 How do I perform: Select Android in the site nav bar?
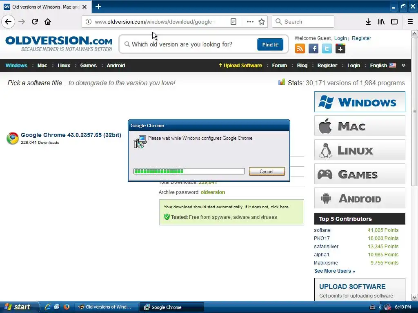(116, 66)
